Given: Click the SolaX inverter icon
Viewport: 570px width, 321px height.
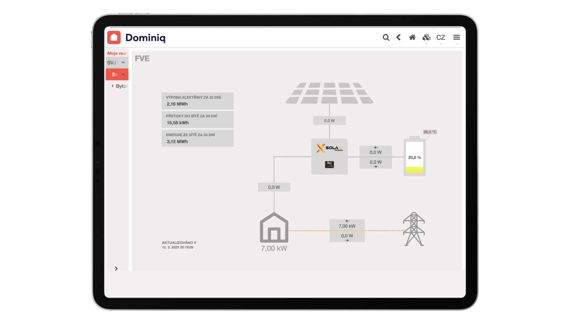Looking at the screenshot, I should pos(329,156).
